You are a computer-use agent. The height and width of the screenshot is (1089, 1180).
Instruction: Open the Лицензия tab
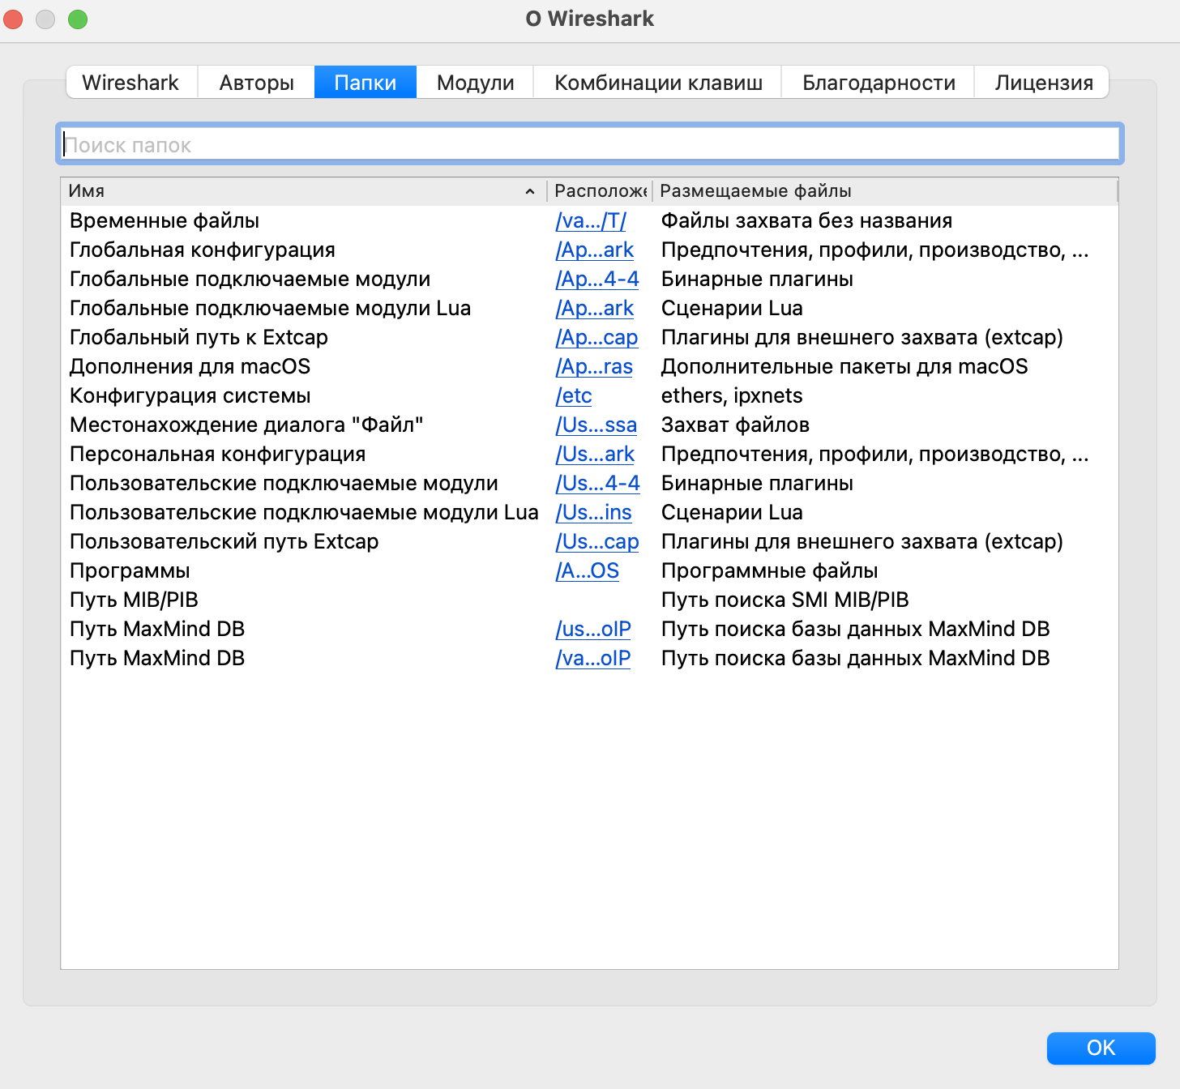tap(1042, 82)
